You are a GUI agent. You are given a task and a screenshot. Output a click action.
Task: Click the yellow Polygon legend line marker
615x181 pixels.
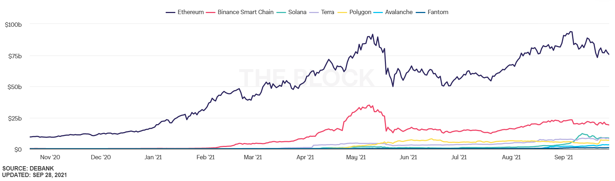pos(342,12)
